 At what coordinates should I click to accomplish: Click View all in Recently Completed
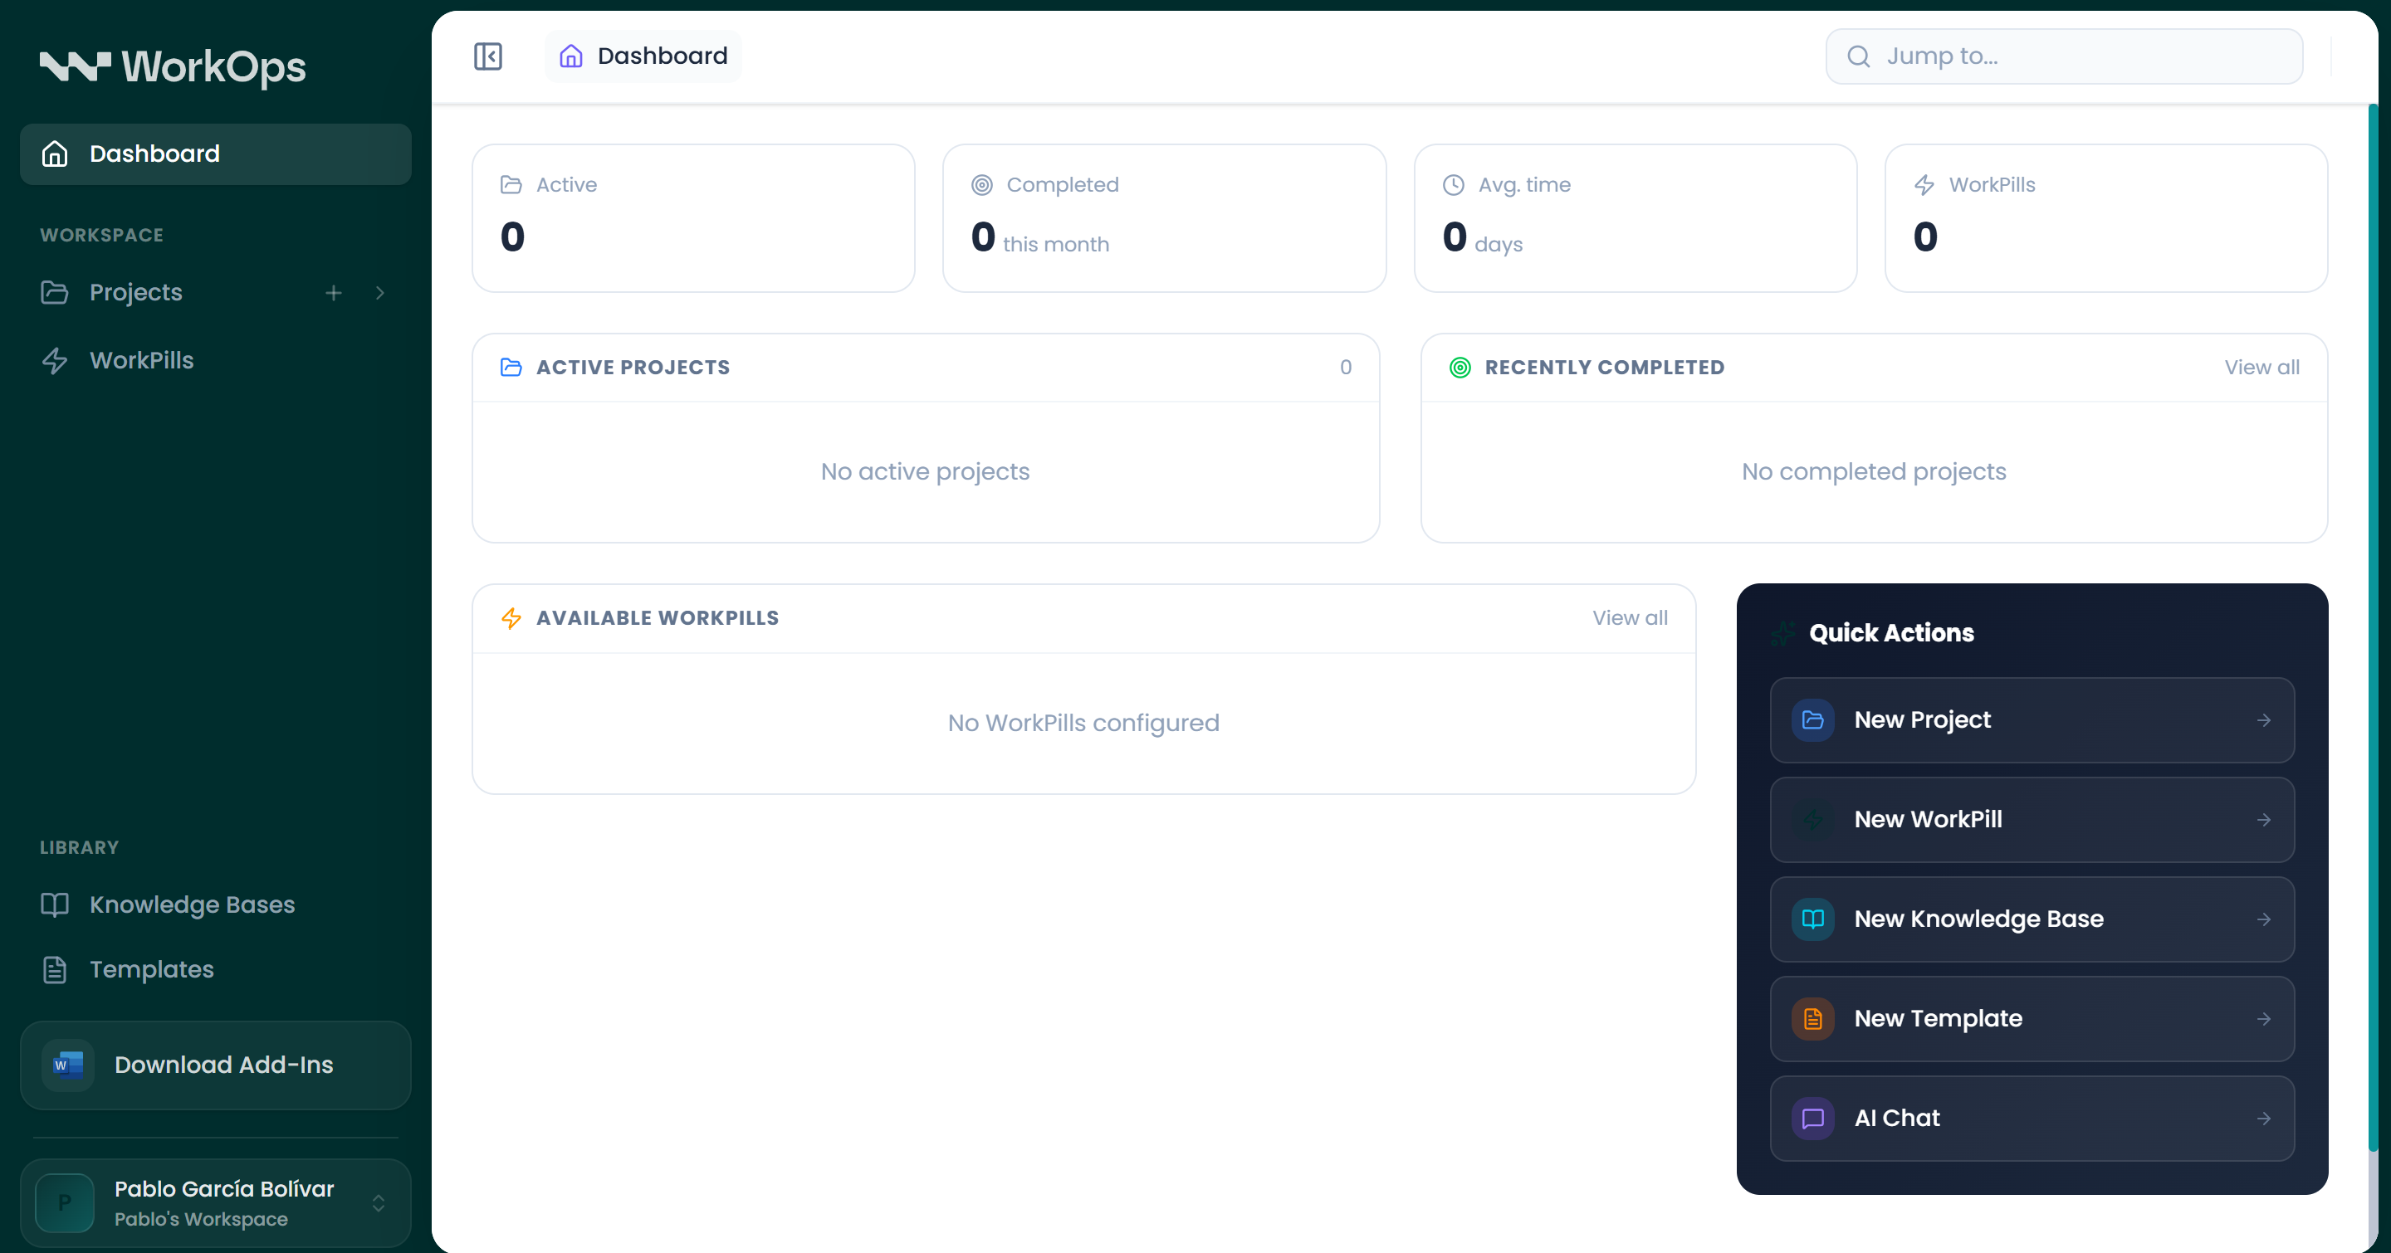(2261, 368)
